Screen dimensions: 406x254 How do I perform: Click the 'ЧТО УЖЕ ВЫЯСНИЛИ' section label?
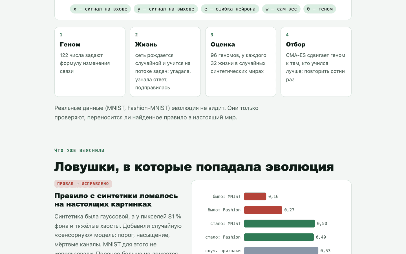pyautogui.click(x=79, y=150)
